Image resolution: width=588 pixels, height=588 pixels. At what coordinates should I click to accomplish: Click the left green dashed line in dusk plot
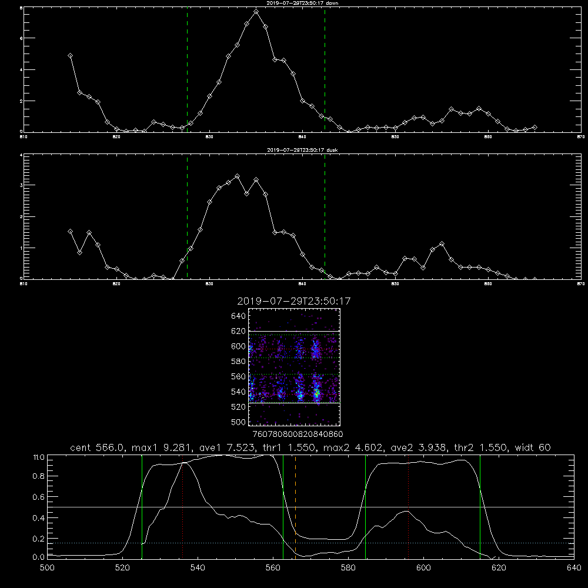point(187,217)
